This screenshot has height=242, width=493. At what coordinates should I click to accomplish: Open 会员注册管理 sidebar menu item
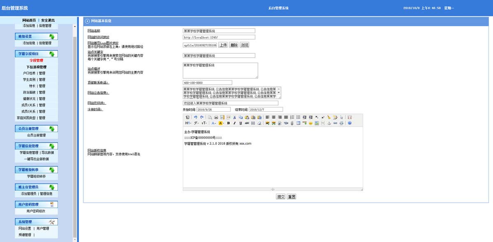[x=36, y=135]
